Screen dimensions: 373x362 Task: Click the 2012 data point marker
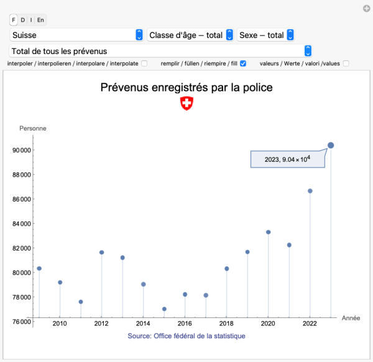[101, 253]
